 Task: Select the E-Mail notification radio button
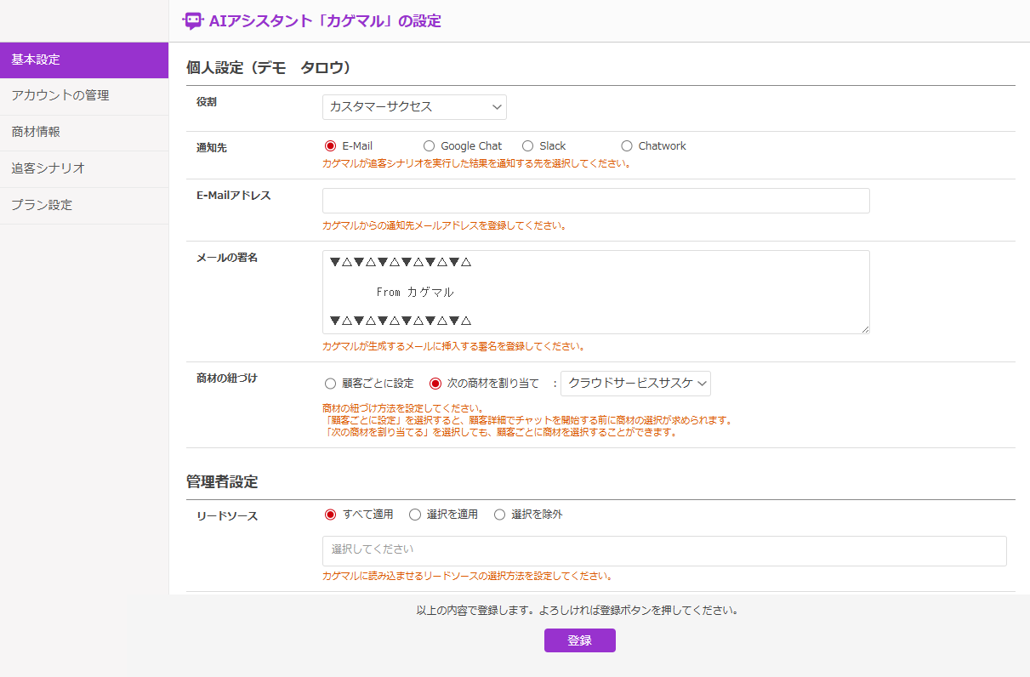(331, 146)
